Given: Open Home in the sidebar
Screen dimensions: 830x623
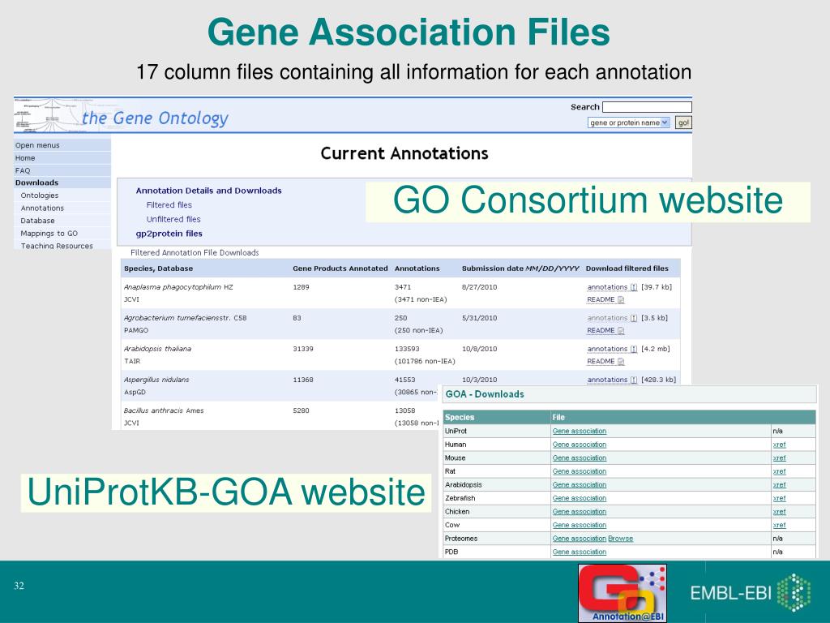Looking at the screenshot, I should pyautogui.click(x=62, y=158).
